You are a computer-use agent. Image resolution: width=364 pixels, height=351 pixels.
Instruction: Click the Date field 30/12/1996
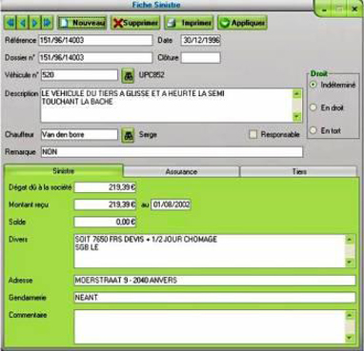201,40
